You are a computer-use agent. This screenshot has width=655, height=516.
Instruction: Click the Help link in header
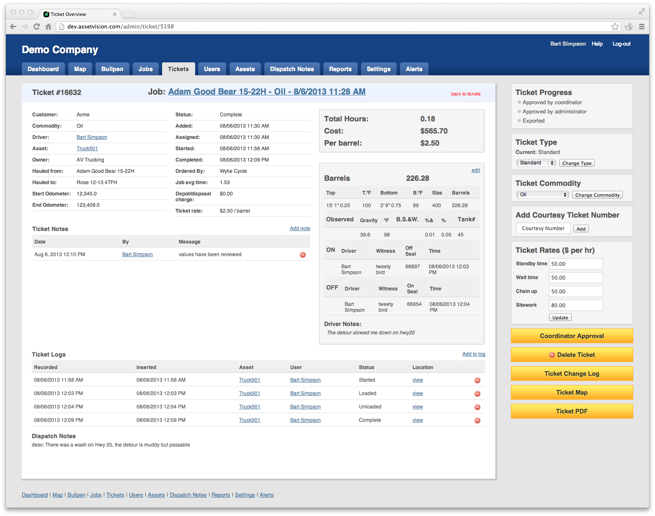point(597,44)
